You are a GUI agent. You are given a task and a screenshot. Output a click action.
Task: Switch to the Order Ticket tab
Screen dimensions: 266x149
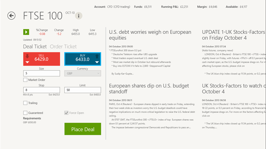coord(63,47)
